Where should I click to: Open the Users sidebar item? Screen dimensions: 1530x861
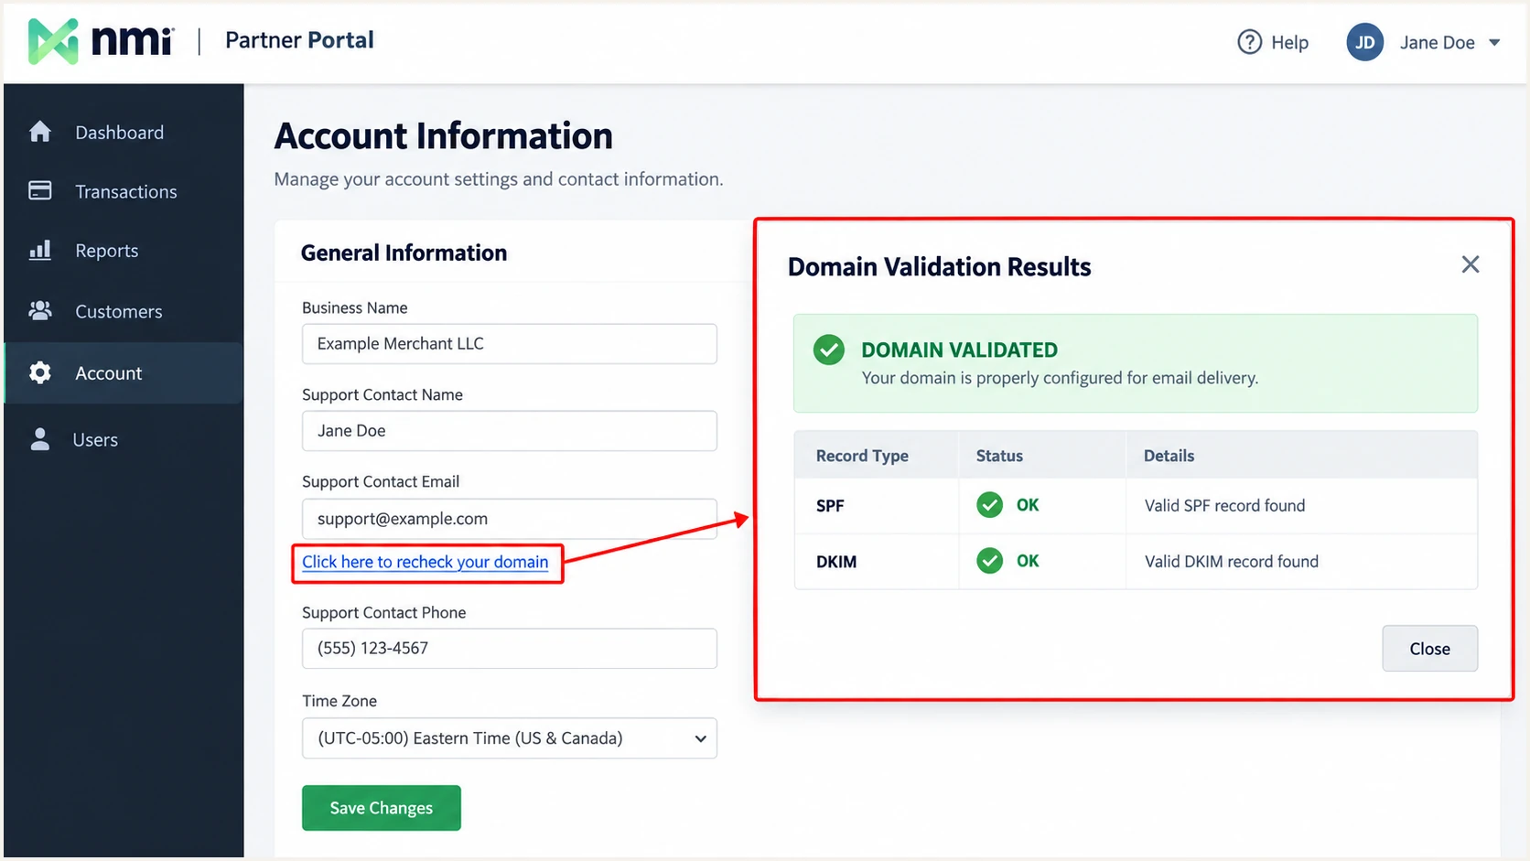(x=124, y=439)
